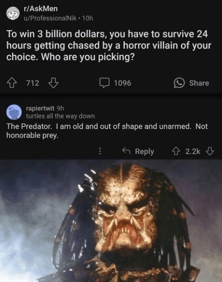Click the 'turtles all the way down' flair
Viewport: 222px width, 282px height.
coord(61,116)
